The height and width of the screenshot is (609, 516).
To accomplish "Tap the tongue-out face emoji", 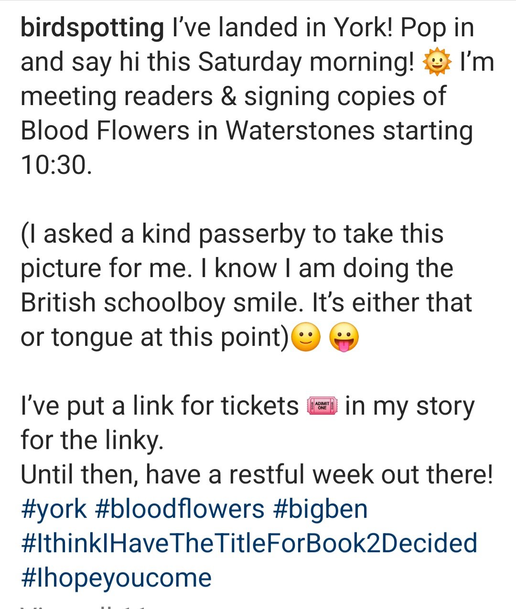I will point(344,338).
